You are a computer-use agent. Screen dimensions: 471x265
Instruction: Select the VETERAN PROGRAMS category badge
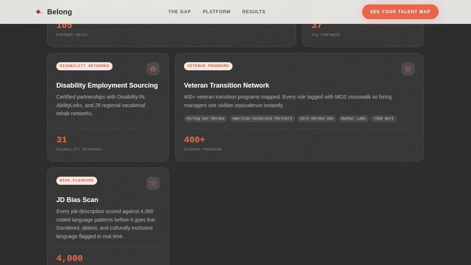pyautogui.click(x=208, y=66)
